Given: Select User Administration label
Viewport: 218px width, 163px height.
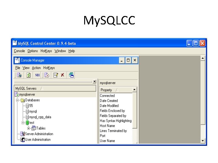Looking at the screenshot, I should 38,139.
